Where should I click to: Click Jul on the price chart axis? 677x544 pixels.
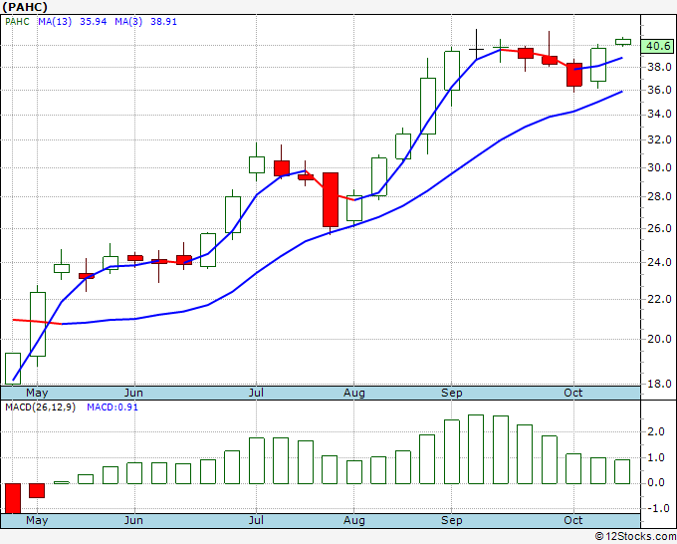[256, 394]
